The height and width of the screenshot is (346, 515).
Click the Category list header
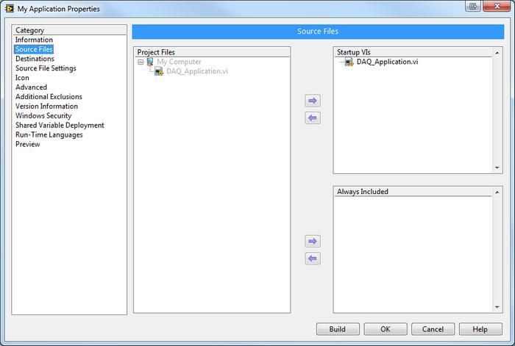69,30
